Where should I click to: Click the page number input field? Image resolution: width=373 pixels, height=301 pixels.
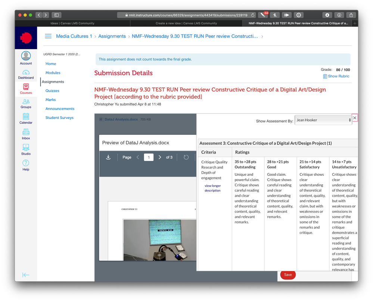click(149, 157)
